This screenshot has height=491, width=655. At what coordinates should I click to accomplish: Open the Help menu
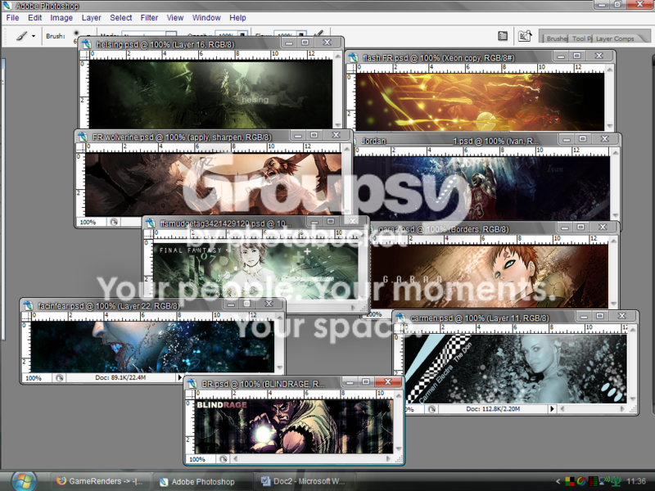pyautogui.click(x=237, y=17)
